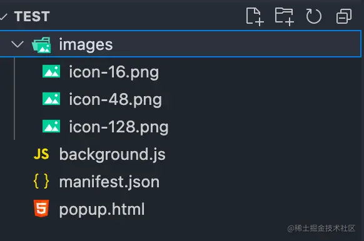Collapse all folders in explorer
364x241 pixels.
pyautogui.click(x=344, y=16)
